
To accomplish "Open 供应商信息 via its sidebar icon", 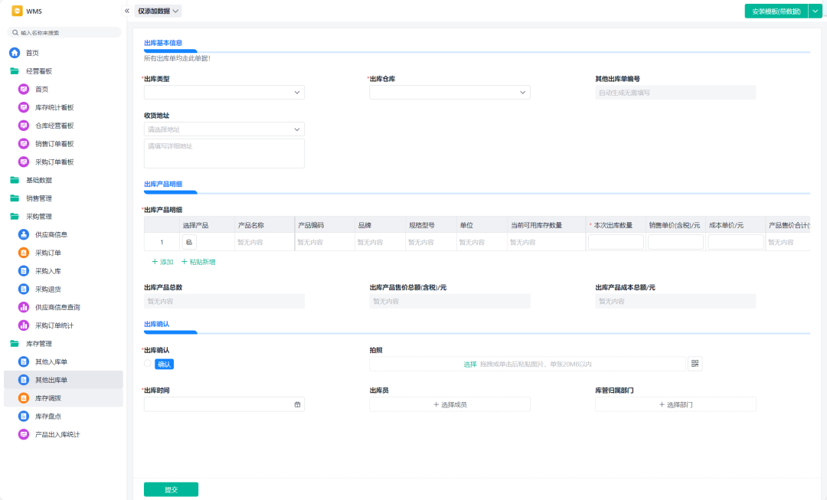I will tap(24, 234).
